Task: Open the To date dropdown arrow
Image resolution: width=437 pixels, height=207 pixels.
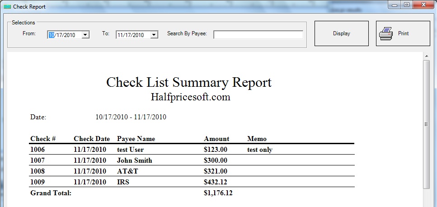Action: coord(154,35)
